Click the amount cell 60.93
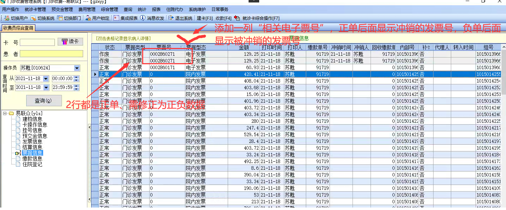Screen dimensions: 506x210 (244, 67)
